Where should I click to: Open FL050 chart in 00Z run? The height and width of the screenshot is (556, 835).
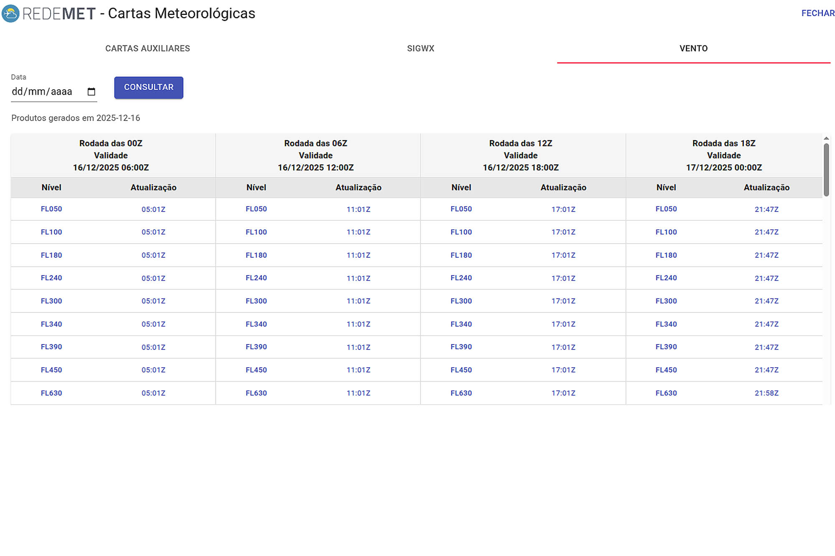[51, 209]
